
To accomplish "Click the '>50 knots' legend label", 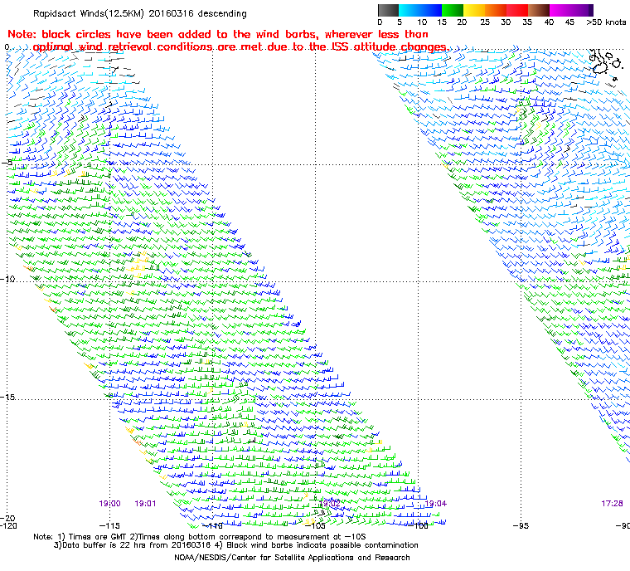I will [x=606, y=22].
